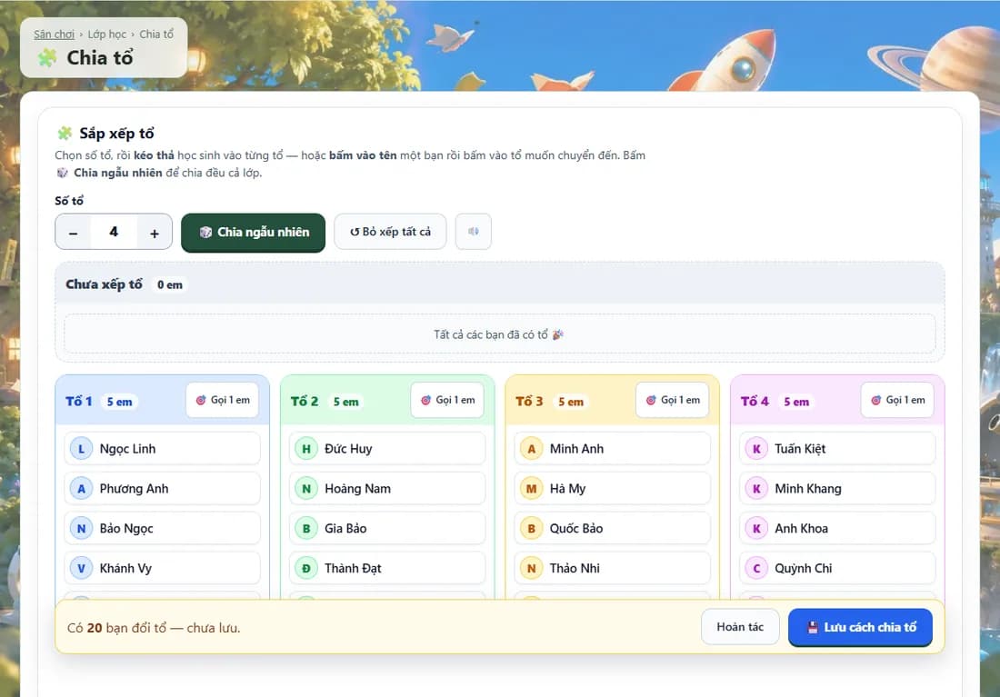Click the C avatar of Quỳnh Chi
The height and width of the screenshot is (697, 1000).
pyautogui.click(x=756, y=568)
